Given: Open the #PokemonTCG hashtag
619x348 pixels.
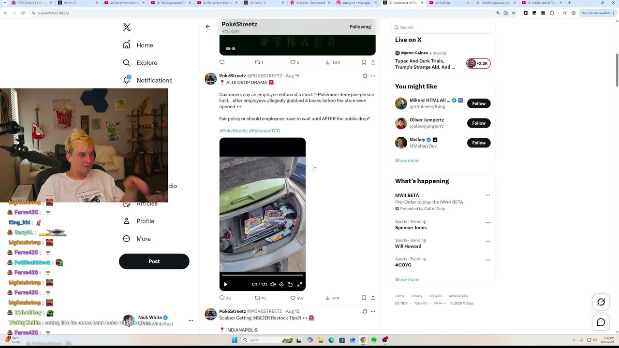Looking at the screenshot, I should point(265,131).
